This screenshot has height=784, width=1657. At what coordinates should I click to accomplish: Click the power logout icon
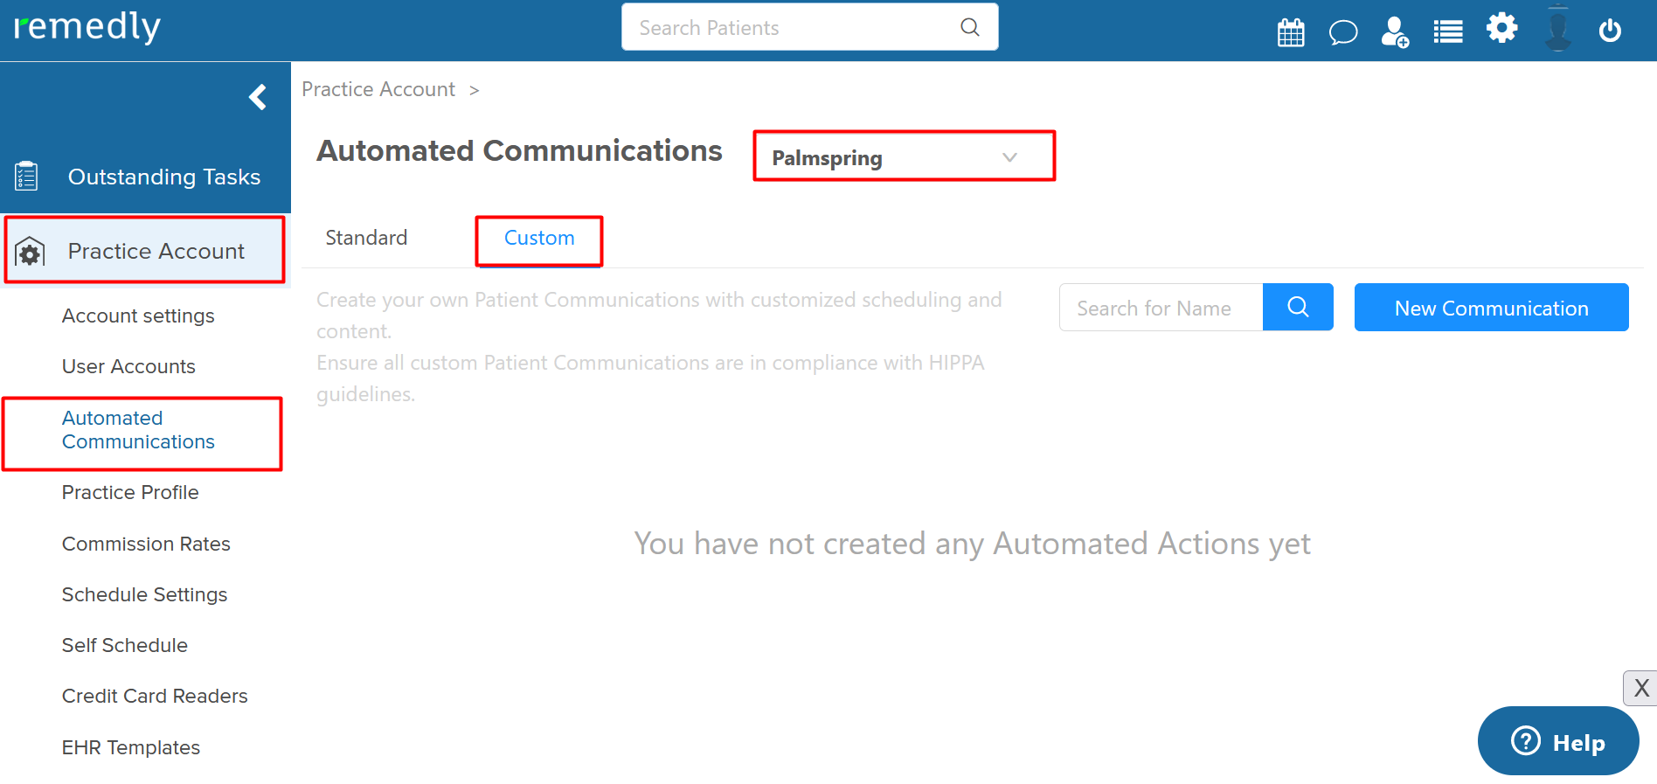tap(1610, 31)
